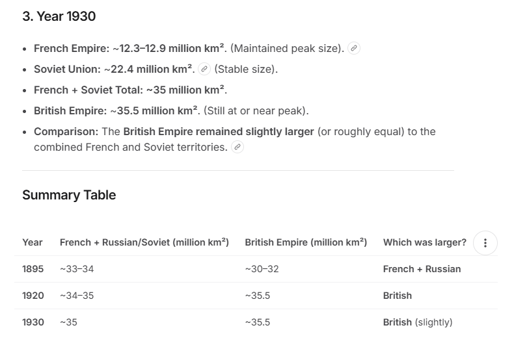The image size is (514, 356).
Task: Click the 3. Year 1930 heading
Action: point(59,16)
